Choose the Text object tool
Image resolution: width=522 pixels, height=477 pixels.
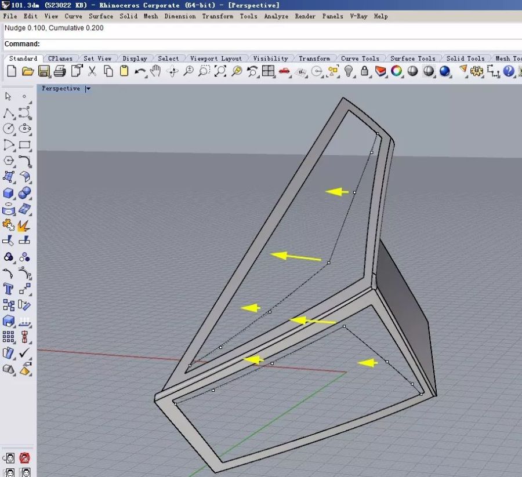pyautogui.click(x=9, y=289)
